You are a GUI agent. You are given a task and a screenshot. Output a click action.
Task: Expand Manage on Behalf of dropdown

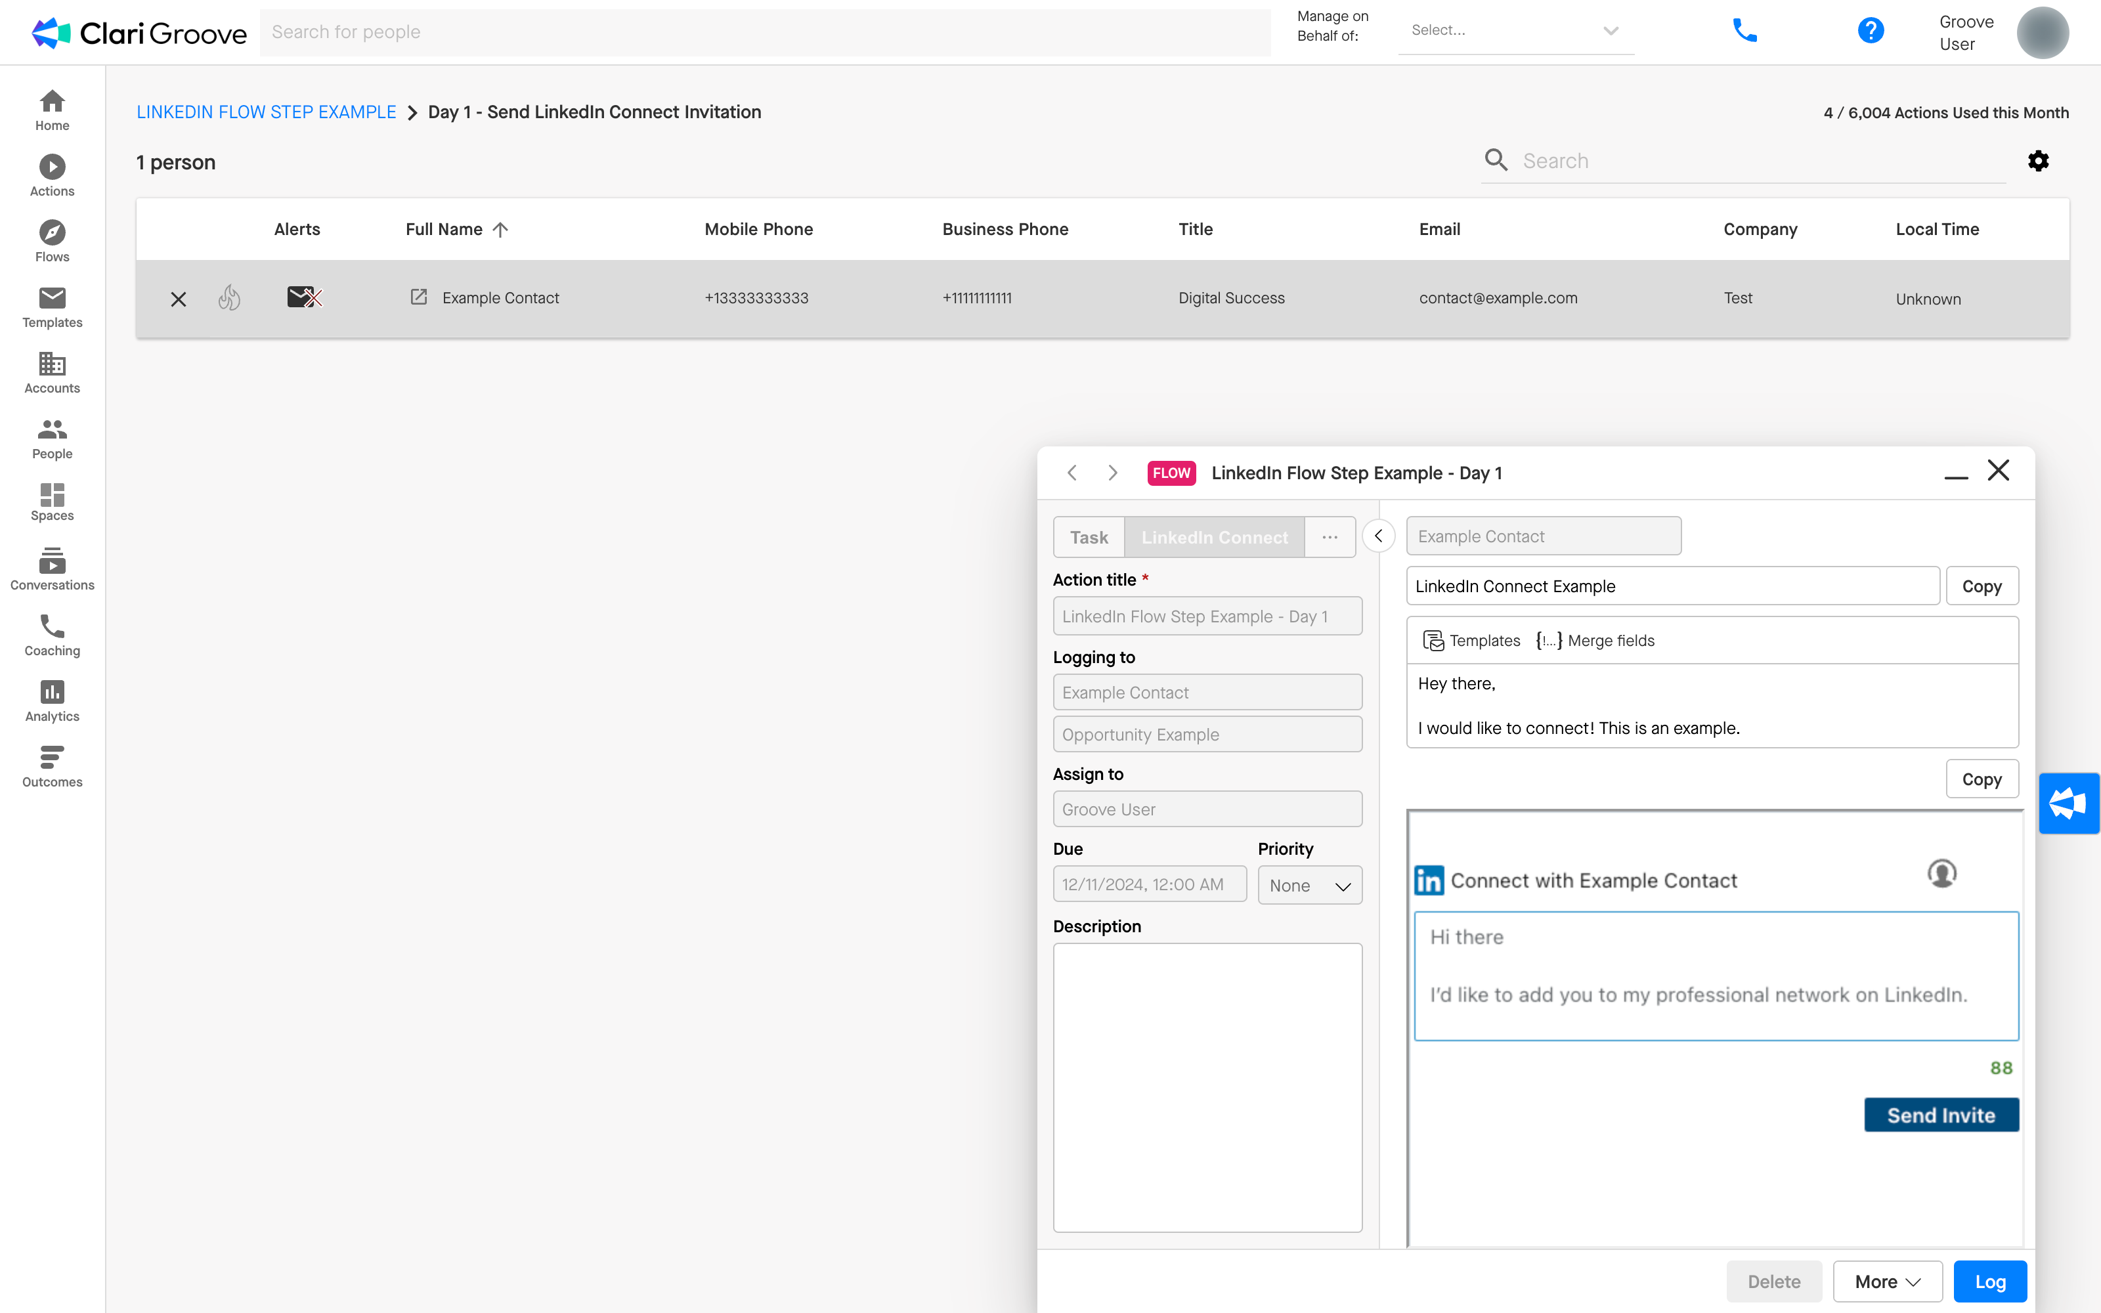(x=1516, y=30)
